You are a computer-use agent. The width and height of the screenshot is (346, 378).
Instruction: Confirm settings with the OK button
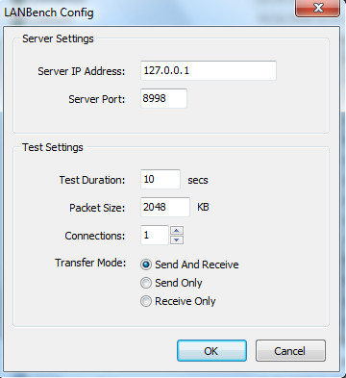tap(211, 351)
